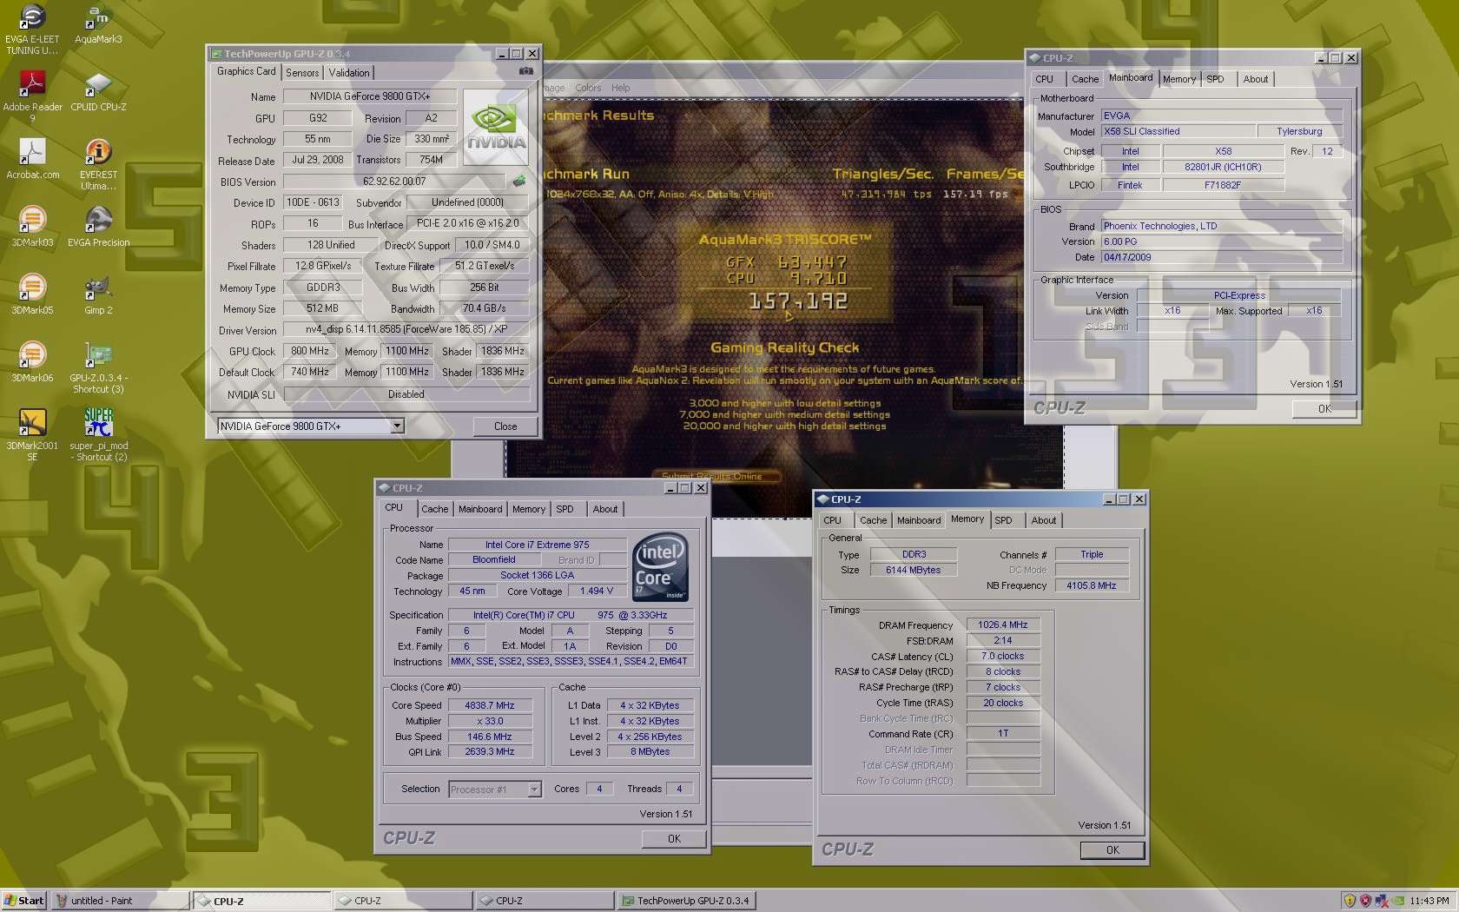Open Adobe Reader 9 desktop icon
1459x912 pixels.
(x=32, y=96)
